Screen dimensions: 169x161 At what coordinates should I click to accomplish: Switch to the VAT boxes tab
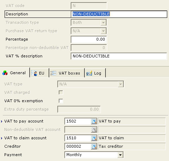pyautogui.click(x=67, y=73)
